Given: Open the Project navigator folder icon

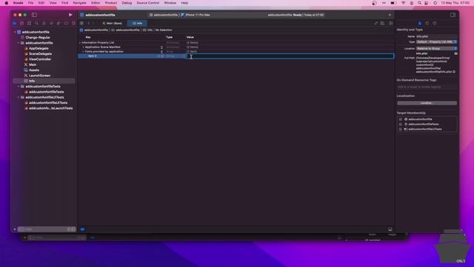Looking at the screenshot, I should click(15, 23).
